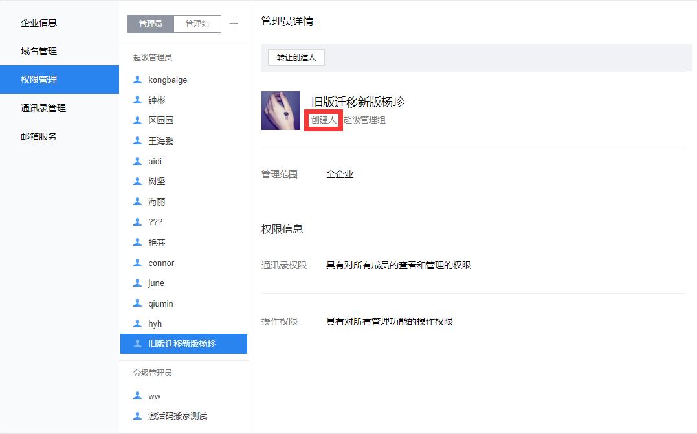Switch to the 管理组 tab
Viewport: 697px width, 434px height.
197,24
